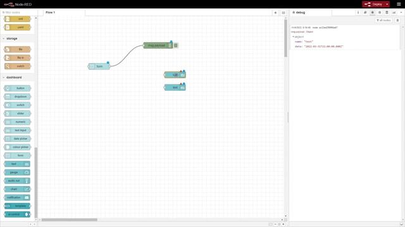
Task: Open the sidebar tabs dropdown arrow
Action: (x=401, y=13)
